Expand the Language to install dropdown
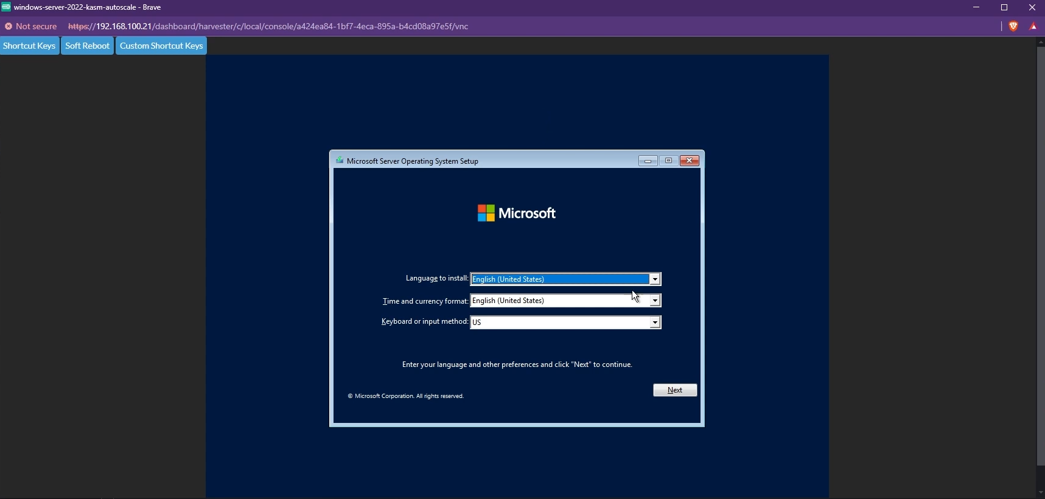The height and width of the screenshot is (499, 1045). 655,279
